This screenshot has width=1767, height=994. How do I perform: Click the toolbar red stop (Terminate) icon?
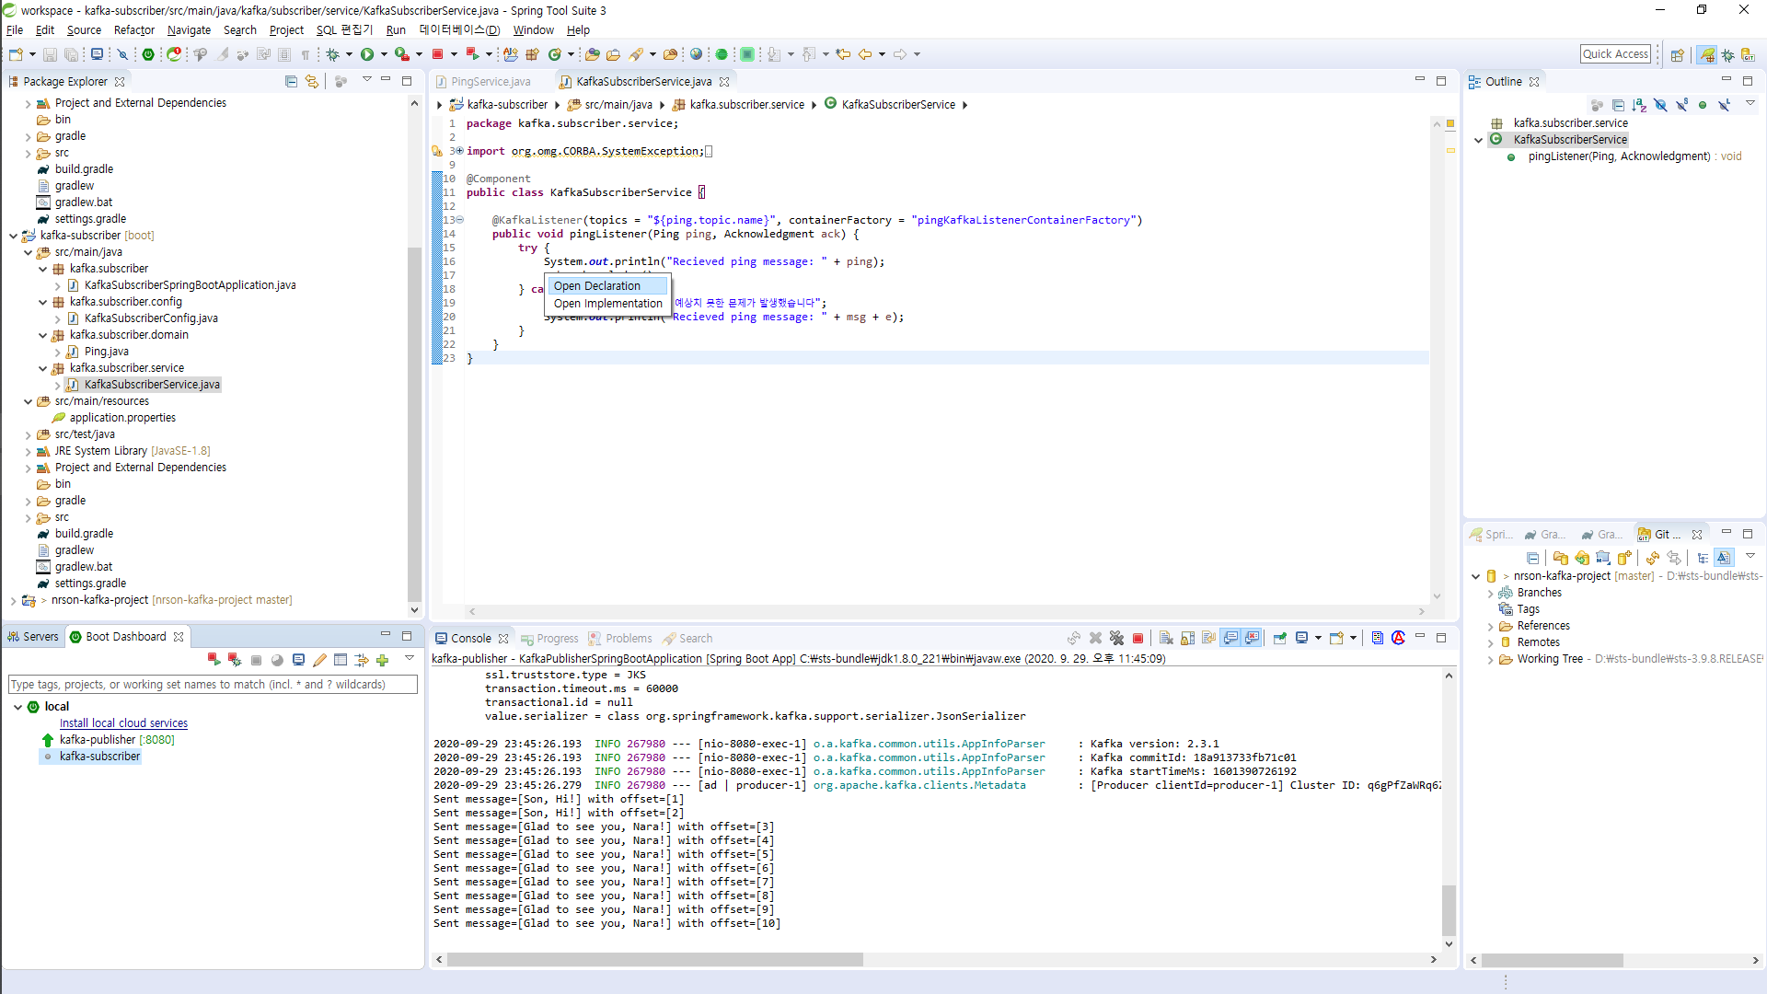coord(438,54)
